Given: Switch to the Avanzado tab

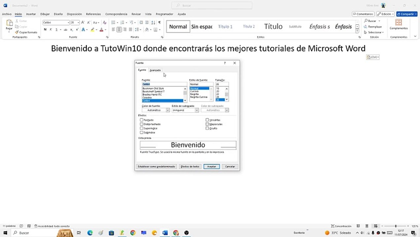Looking at the screenshot, I should pos(155,70).
